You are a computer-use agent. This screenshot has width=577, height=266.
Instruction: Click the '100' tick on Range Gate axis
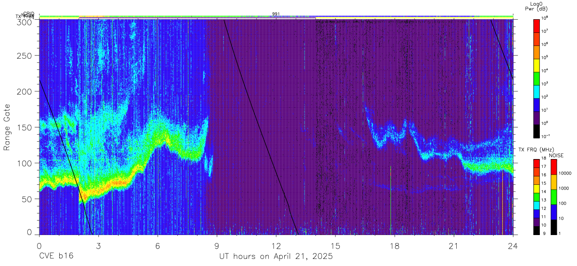(x=26, y=163)
